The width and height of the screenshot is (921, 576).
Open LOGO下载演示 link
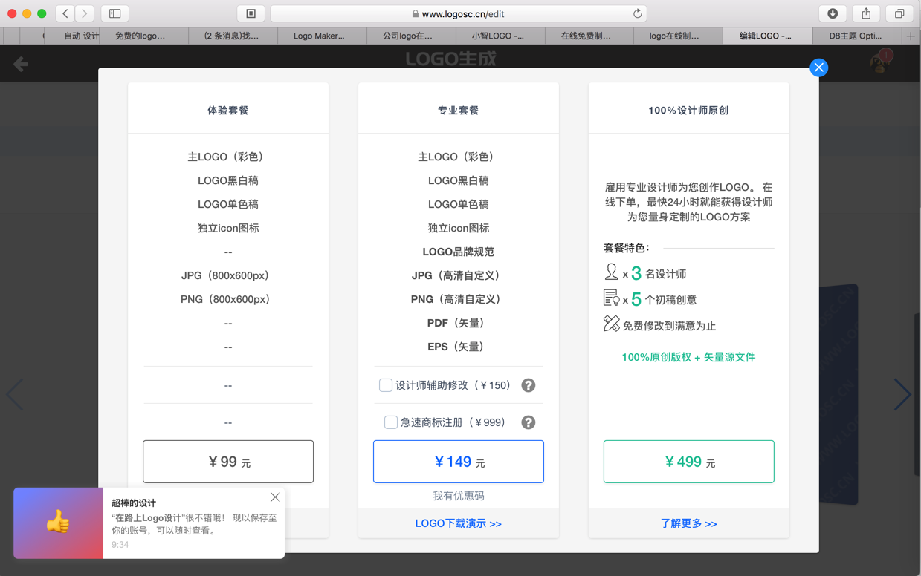pos(459,523)
